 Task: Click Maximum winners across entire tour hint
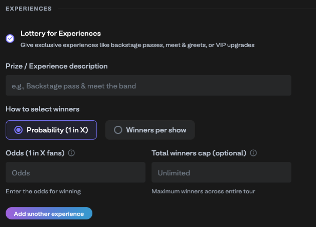coord(203,191)
